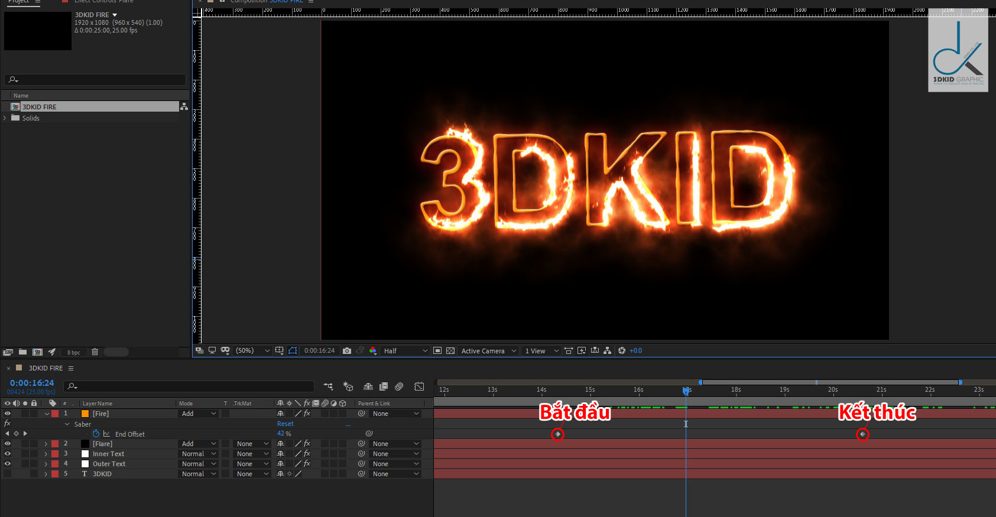This screenshot has height=517, width=996.
Task: Hide the Fire layer
Action: tap(8, 414)
